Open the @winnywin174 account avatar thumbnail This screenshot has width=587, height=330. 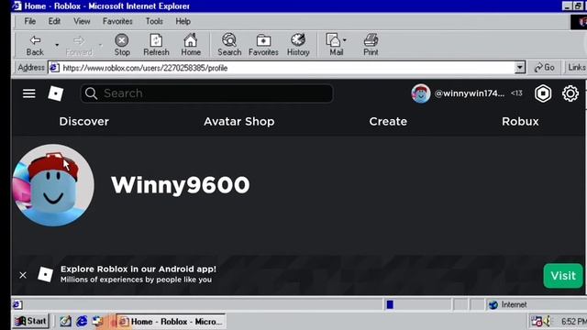[420, 93]
